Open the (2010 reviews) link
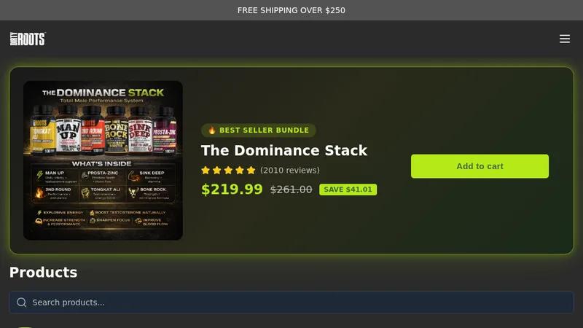The image size is (583, 328). point(289,171)
